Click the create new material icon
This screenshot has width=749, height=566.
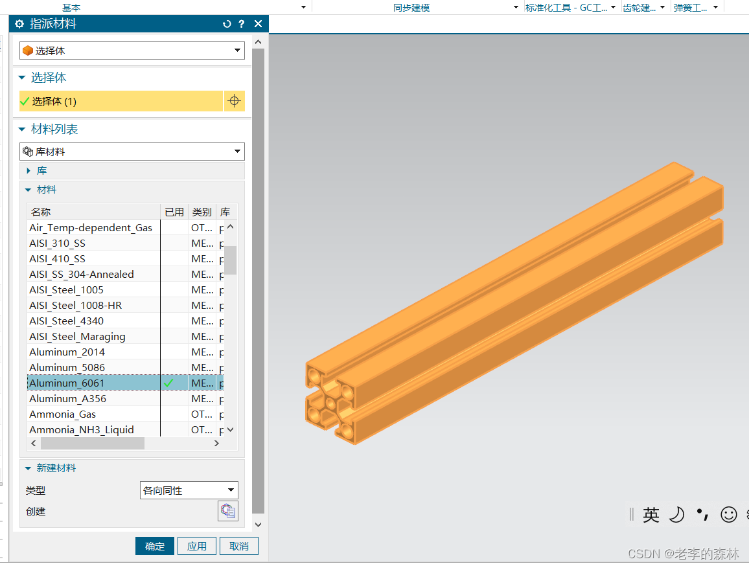click(228, 511)
